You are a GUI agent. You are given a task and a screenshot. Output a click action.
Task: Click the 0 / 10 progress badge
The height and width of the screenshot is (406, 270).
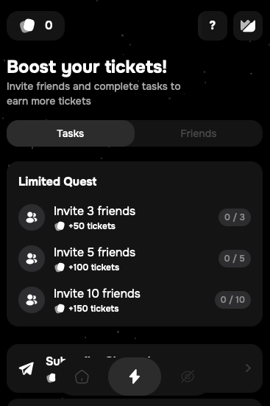point(232,300)
